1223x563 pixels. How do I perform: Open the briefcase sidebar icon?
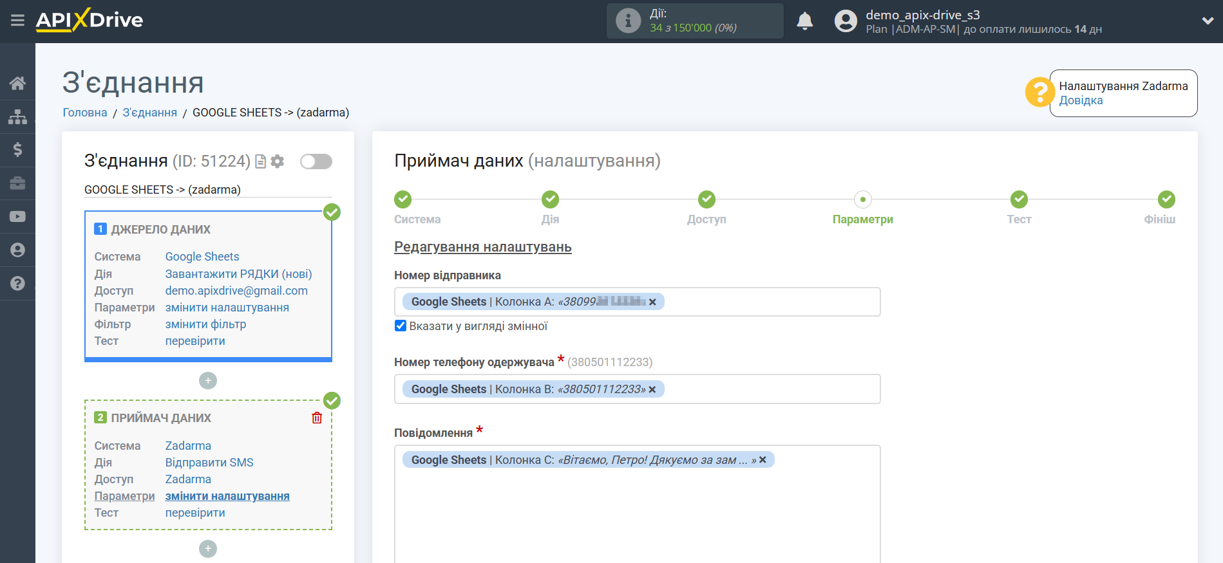tap(17, 183)
